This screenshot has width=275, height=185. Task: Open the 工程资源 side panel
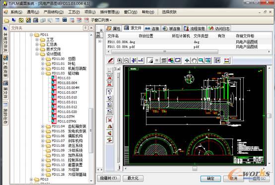5,66
